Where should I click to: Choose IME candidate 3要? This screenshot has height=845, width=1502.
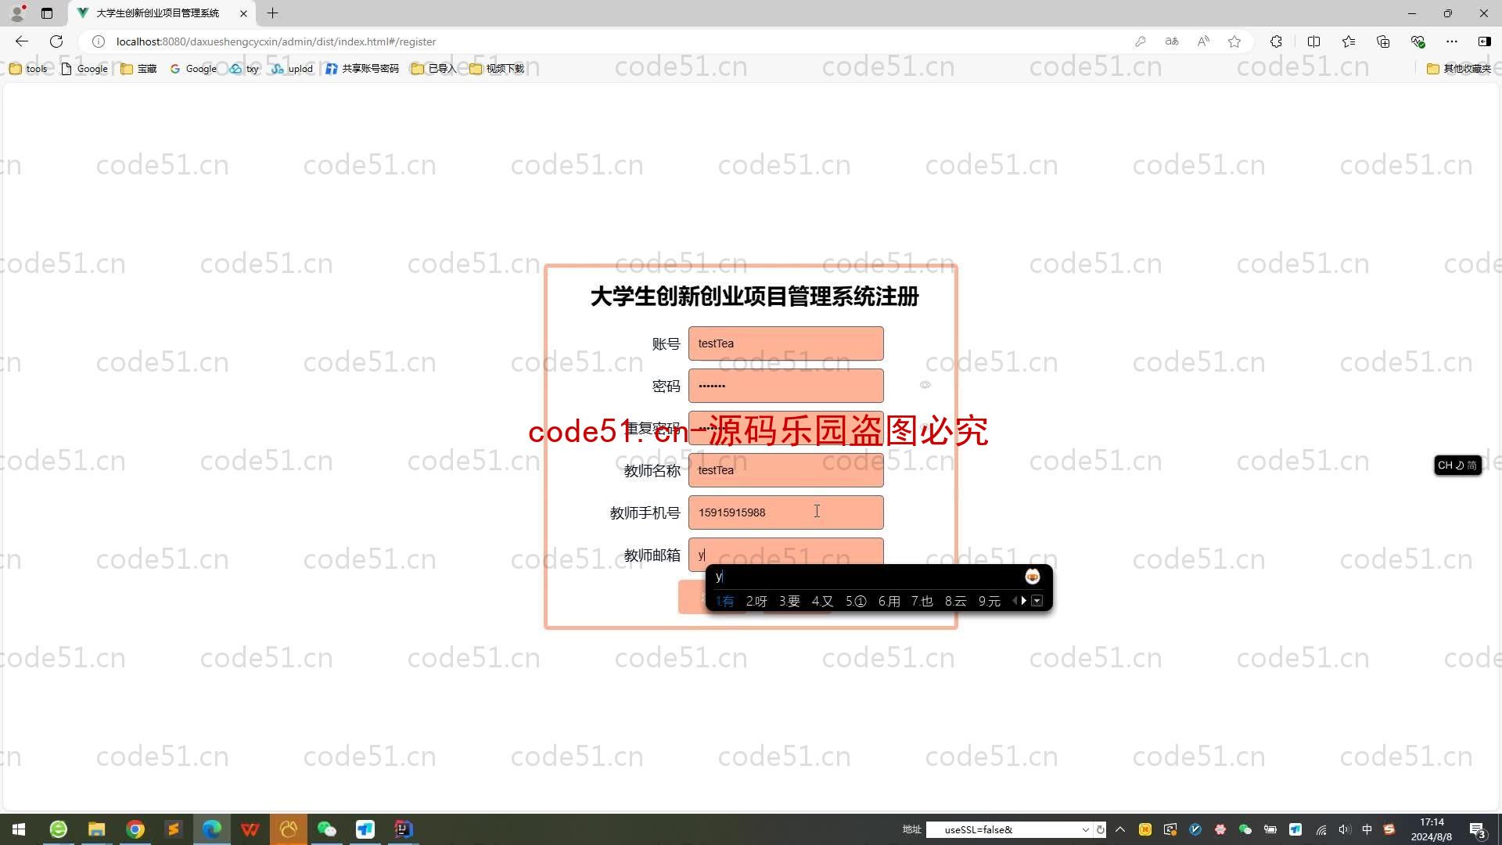pyautogui.click(x=789, y=601)
